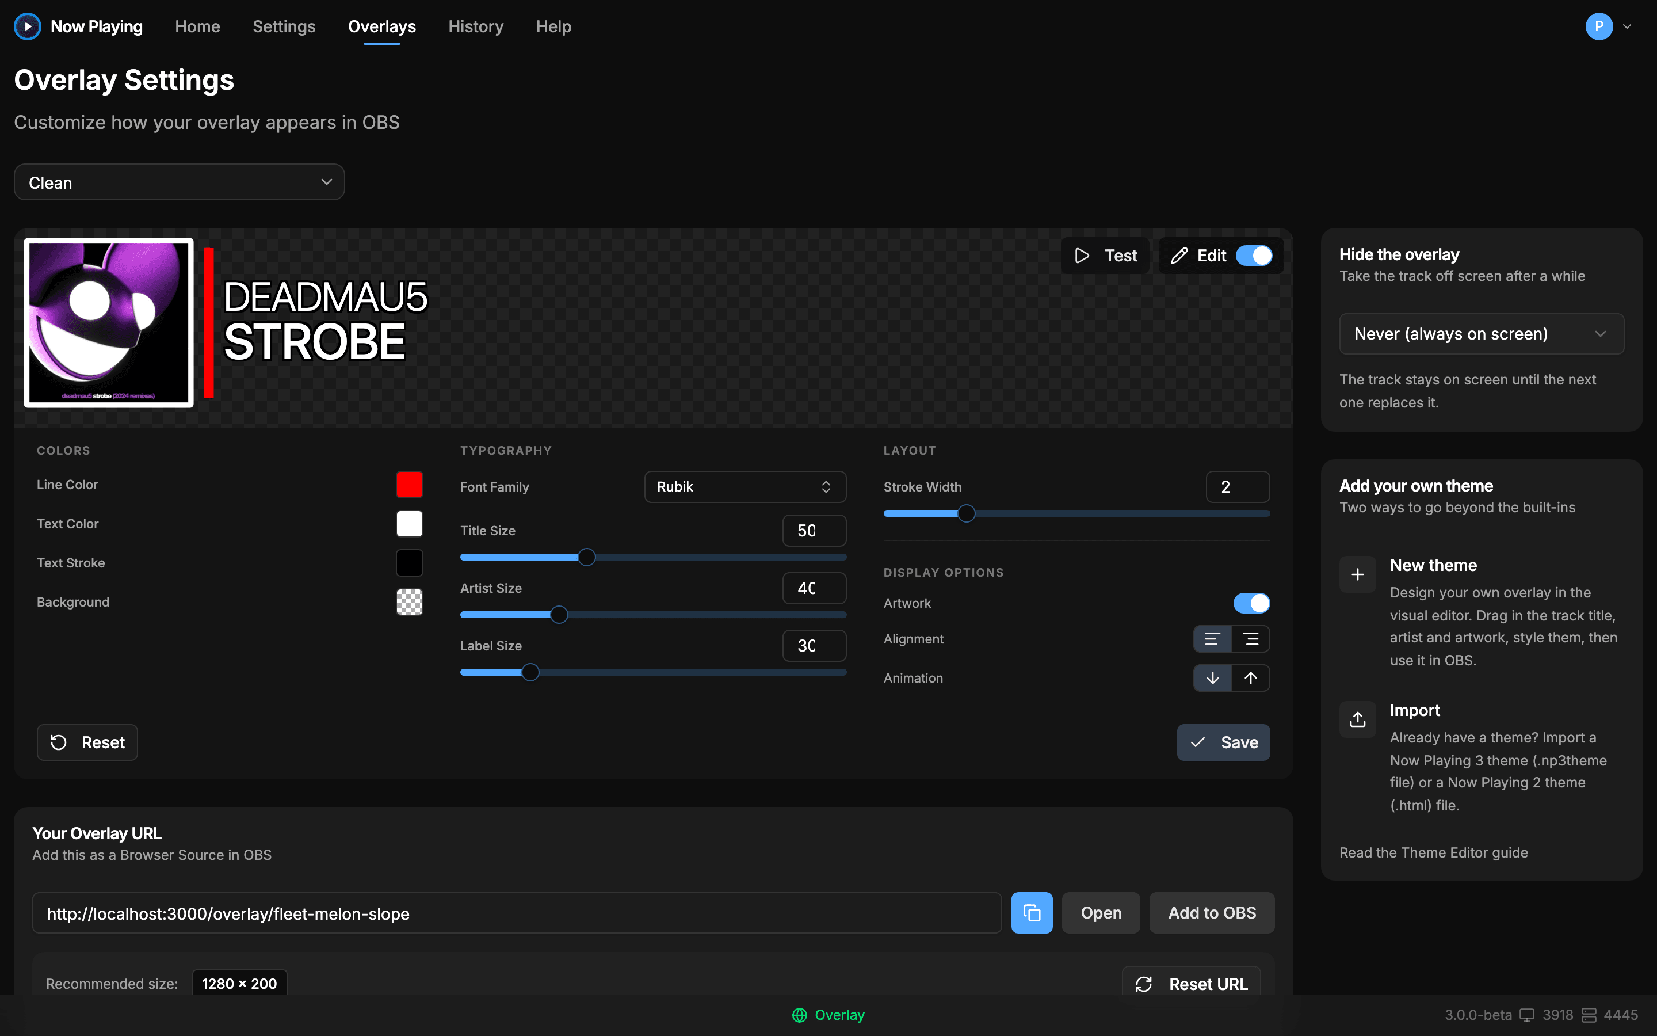This screenshot has height=1036, width=1657.
Task: Choose the downward animation arrow
Action: click(1212, 677)
